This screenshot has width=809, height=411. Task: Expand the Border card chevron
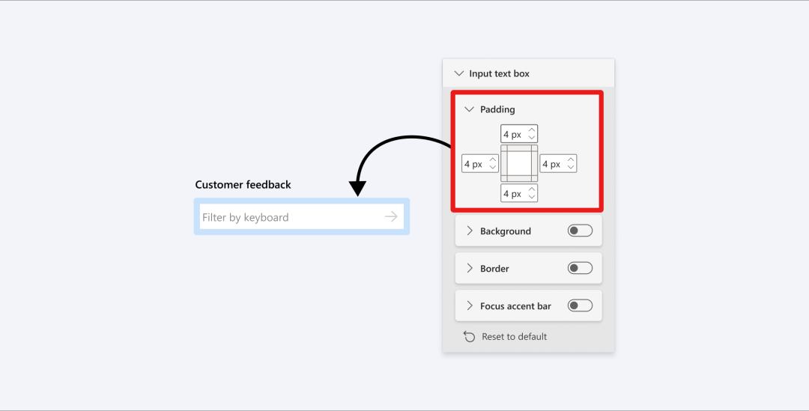pos(470,268)
